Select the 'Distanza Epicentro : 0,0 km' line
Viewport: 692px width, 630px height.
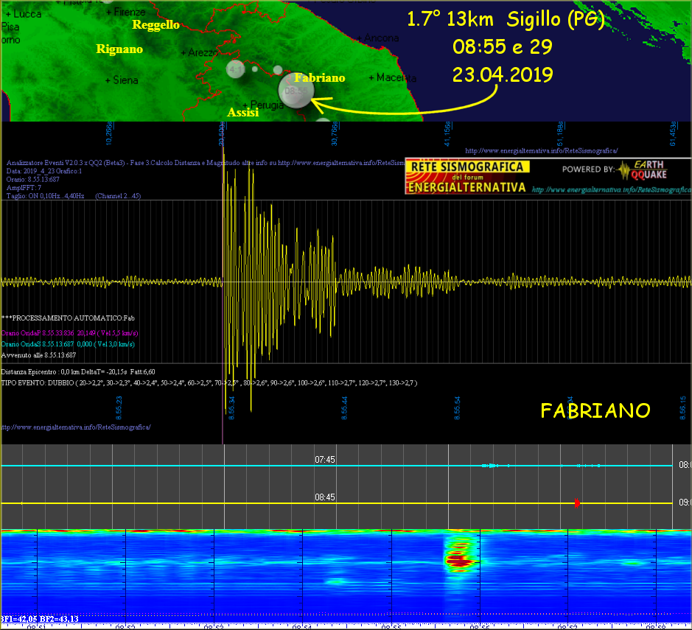78,372
